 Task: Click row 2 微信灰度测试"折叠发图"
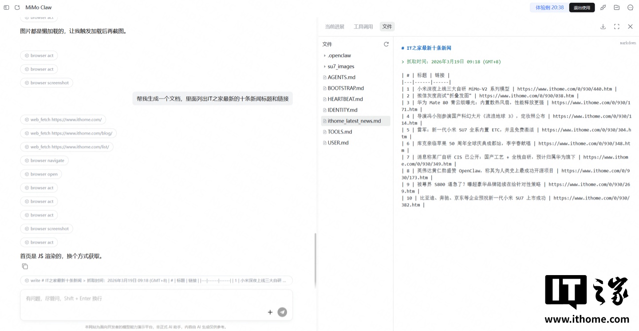coord(490,96)
